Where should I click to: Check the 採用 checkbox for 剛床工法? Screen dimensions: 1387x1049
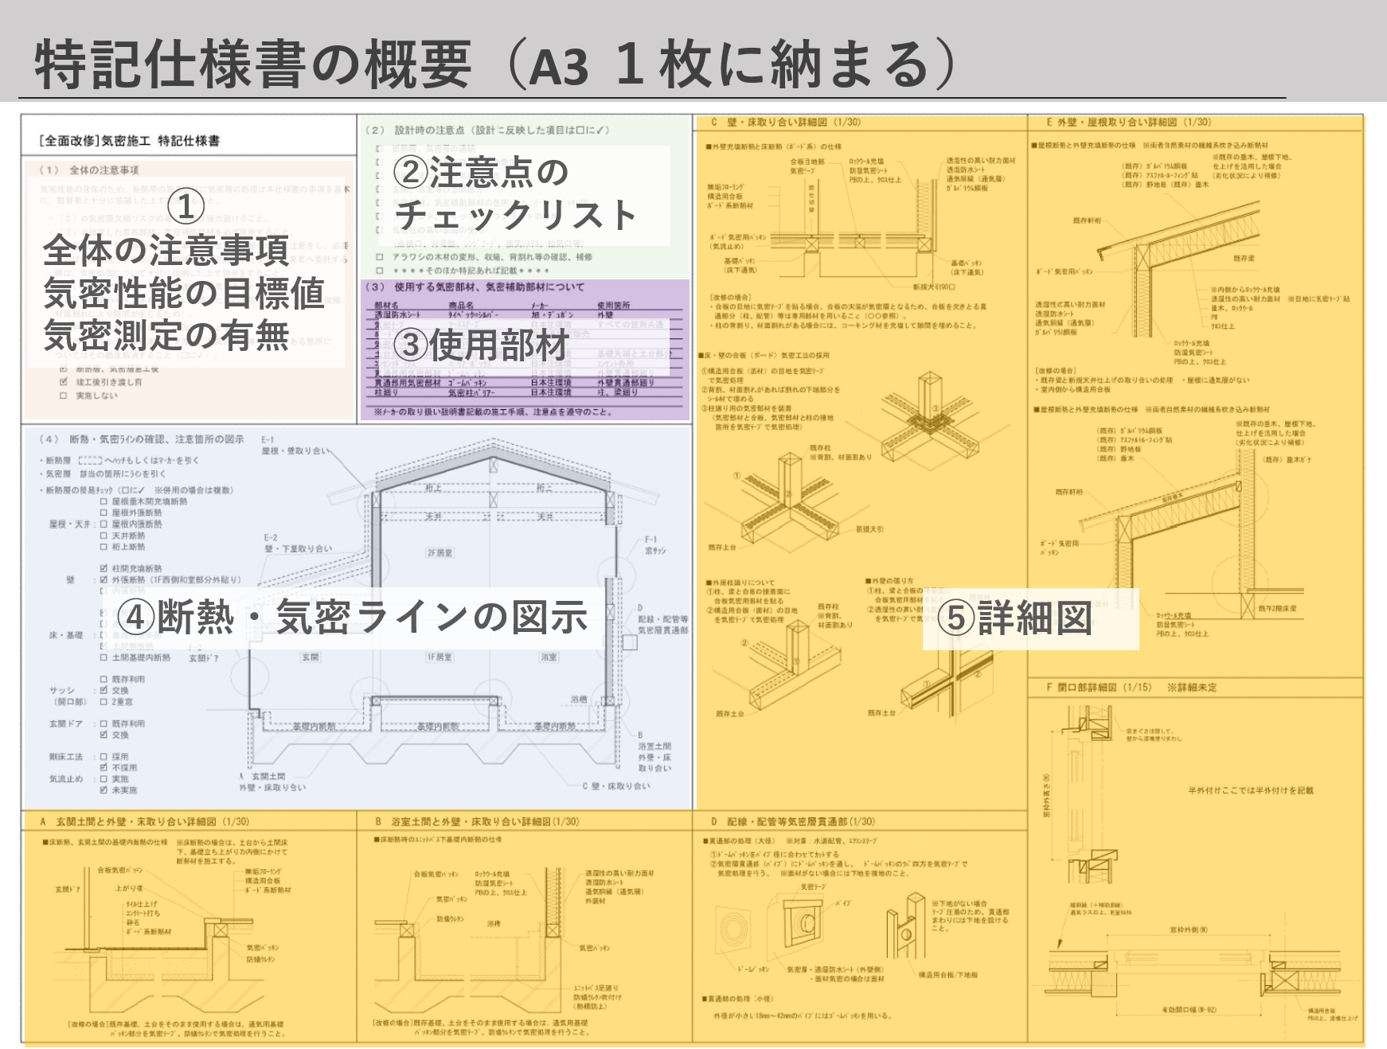click(103, 757)
